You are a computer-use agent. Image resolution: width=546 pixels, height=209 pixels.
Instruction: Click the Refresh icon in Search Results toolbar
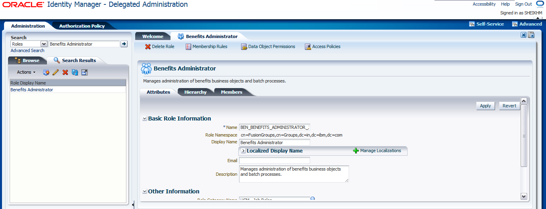(x=75, y=72)
